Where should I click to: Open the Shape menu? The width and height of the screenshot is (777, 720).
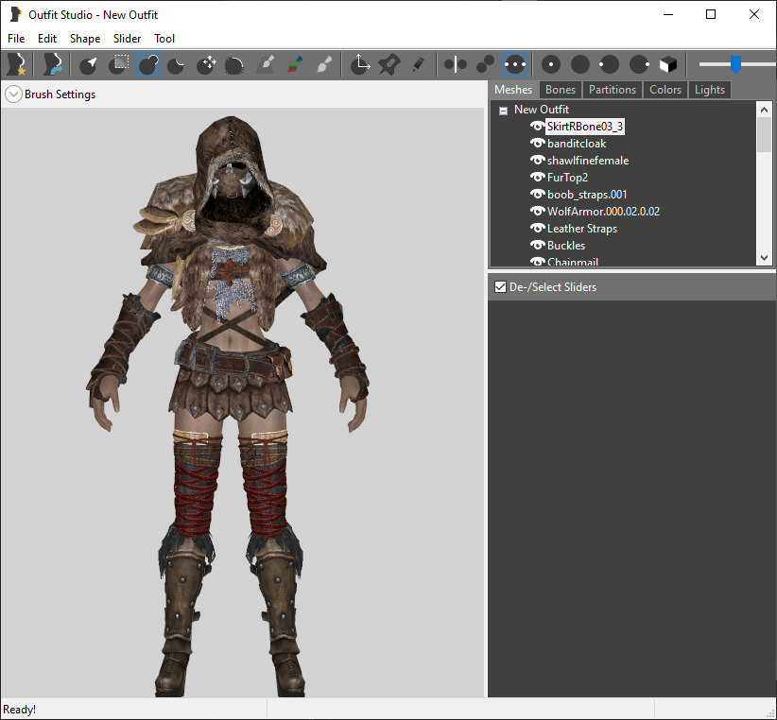pyautogui.click(x=85, y=39)
